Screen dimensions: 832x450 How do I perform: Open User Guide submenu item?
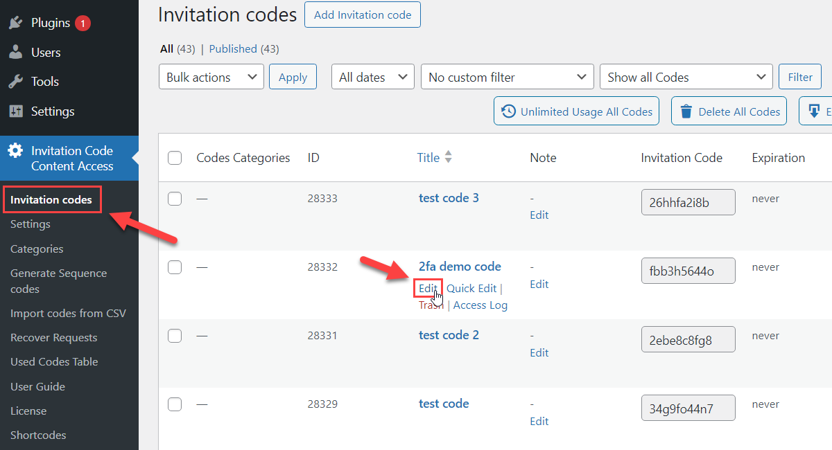pyautogui.click(x=37, y=386)
